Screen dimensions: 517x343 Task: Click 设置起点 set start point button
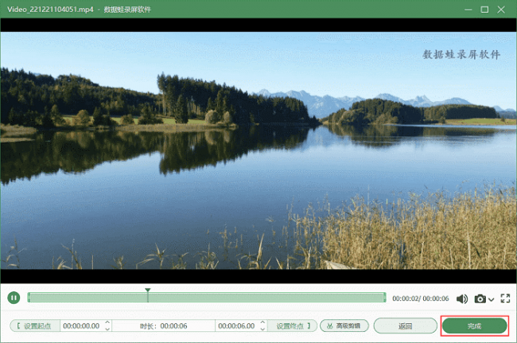[x=35, y=325]
